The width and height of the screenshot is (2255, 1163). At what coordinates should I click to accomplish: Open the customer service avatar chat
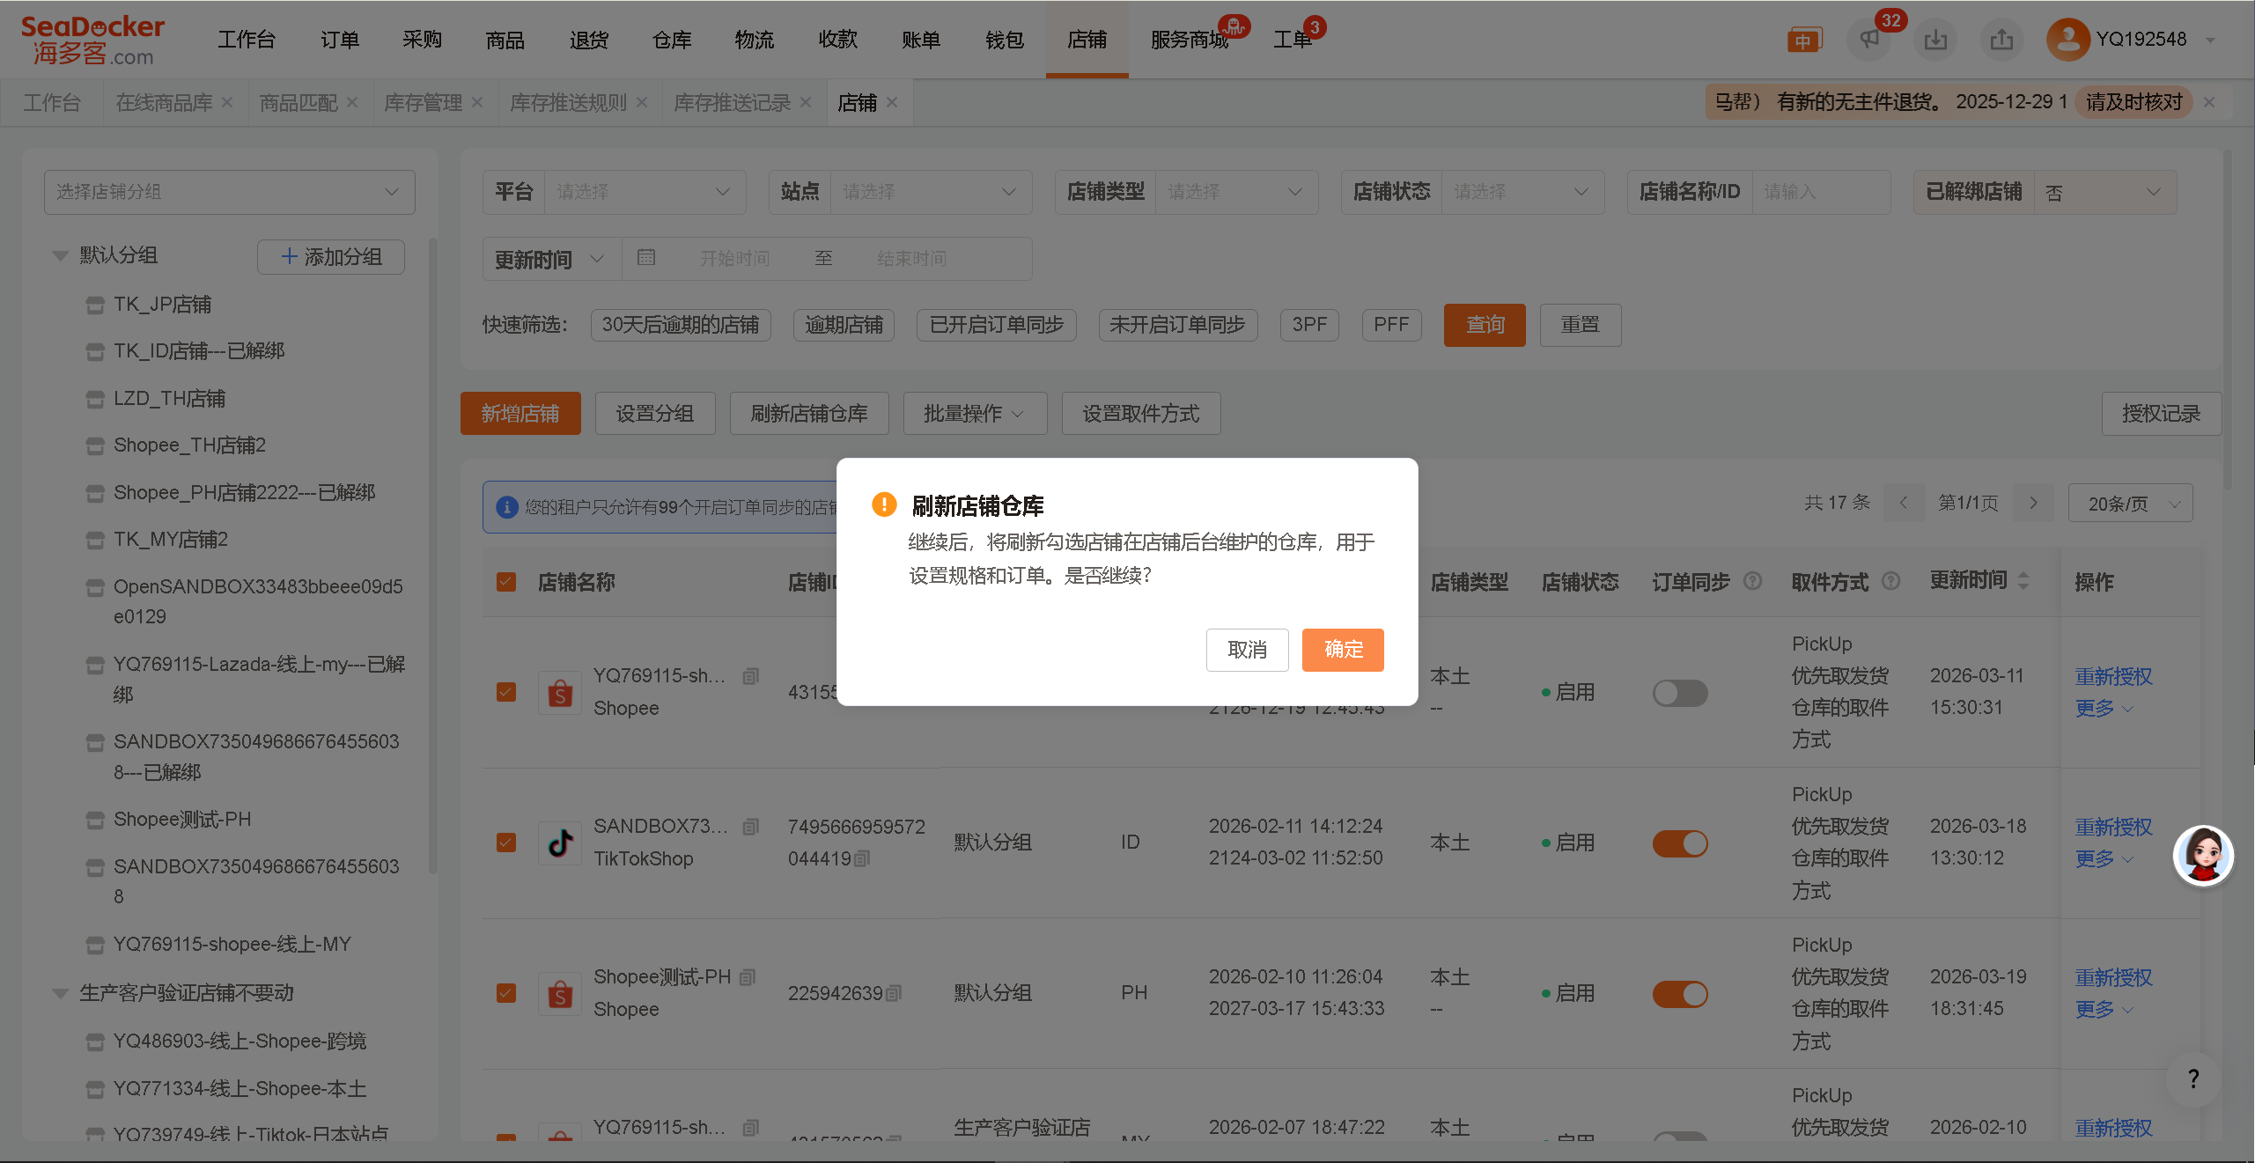[x=2202, y=855]
